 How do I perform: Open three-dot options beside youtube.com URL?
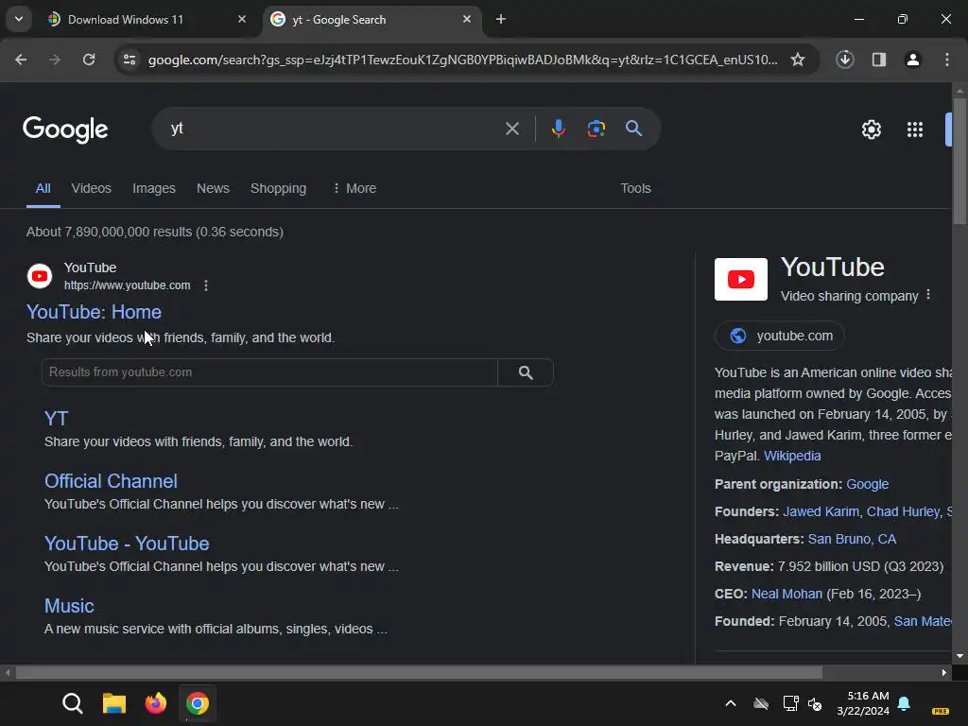[x=205, y=285]
